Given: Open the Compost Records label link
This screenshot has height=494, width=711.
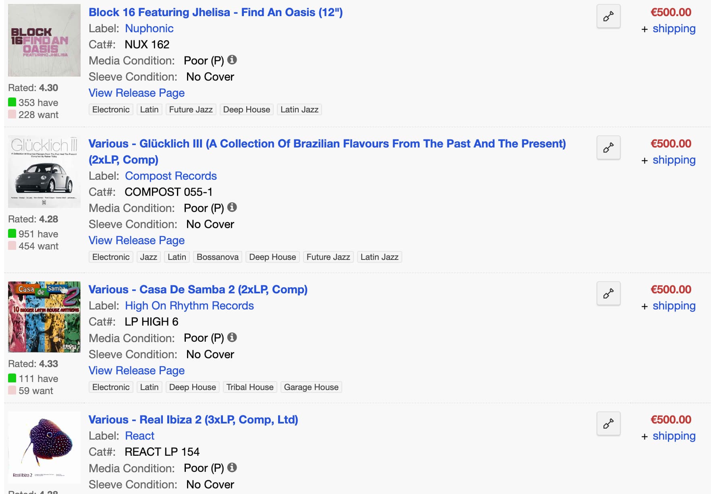Looking at the screenshot, I should tap(170, 176).
